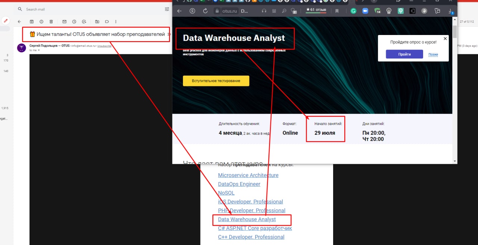478x245 pixels.
Task: Click the Unsubscribe link next to sender
Action: pos(104,46)
